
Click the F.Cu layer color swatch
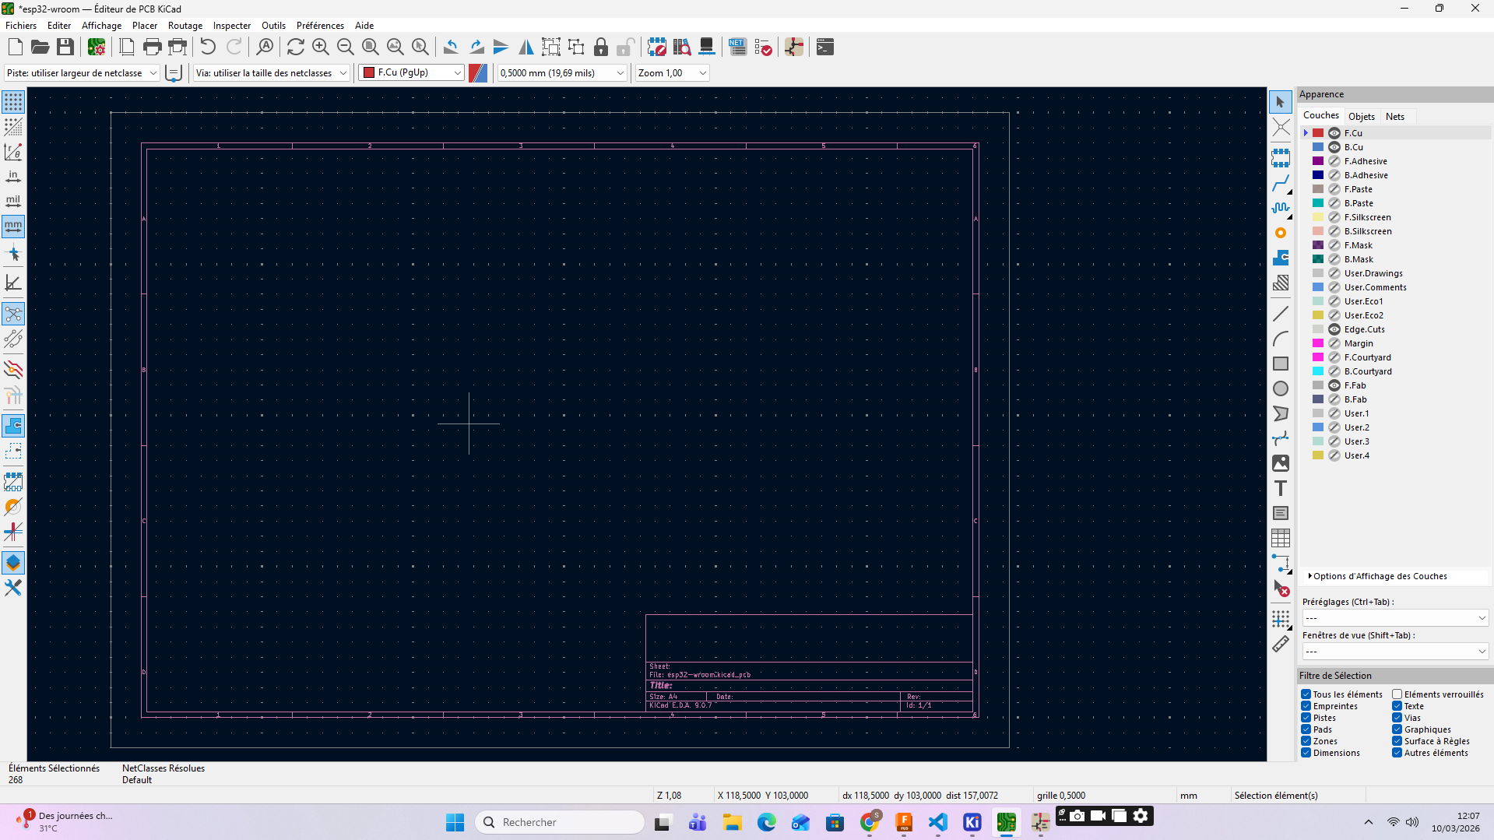pos(1318,133)
